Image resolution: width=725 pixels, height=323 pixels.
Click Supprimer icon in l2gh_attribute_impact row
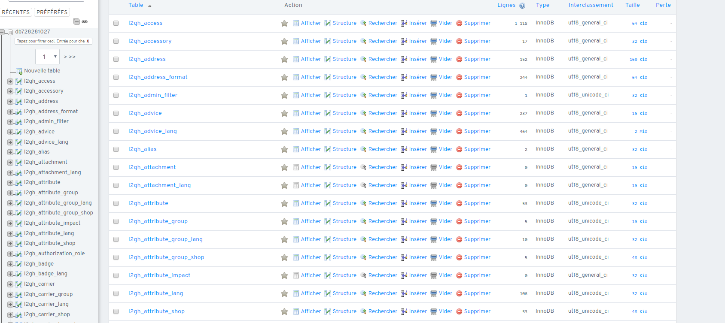[459, 275]
